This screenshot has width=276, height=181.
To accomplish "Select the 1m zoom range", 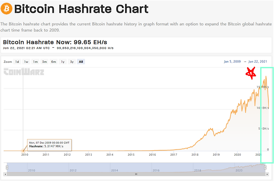I will [35, 62].
